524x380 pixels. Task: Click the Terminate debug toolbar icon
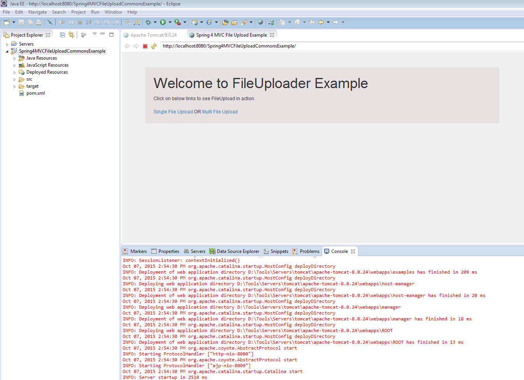click(80, 22)
